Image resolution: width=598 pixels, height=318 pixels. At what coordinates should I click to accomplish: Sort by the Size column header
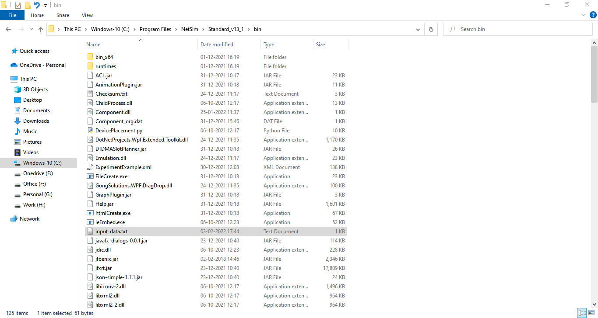(x=331, y=45)
